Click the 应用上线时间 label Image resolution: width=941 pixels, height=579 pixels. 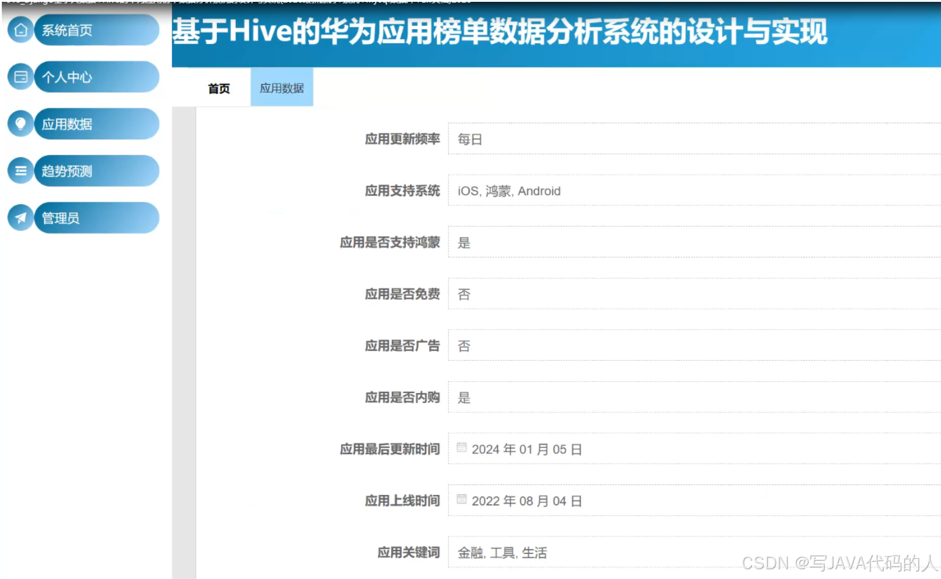(402, 500)
